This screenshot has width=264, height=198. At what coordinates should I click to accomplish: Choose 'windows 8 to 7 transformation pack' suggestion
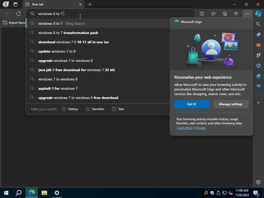point(98,33)
